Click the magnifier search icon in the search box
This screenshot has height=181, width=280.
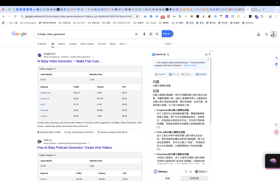[x=157, y=34]
